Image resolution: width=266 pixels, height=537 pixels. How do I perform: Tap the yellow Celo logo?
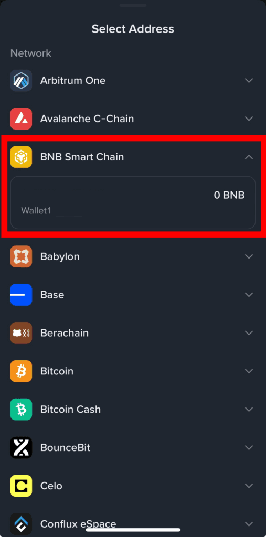point(22,486)
